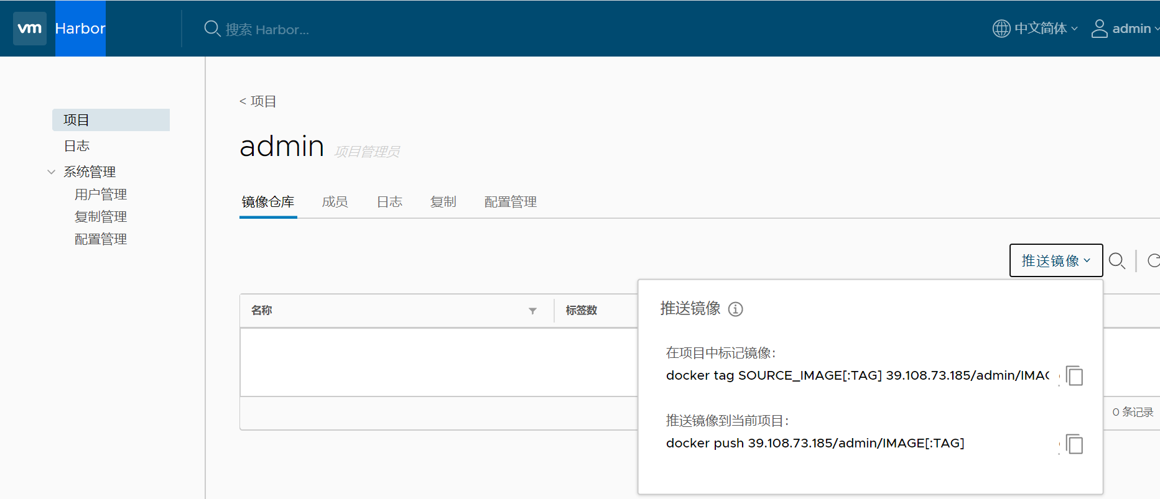Switch to the project 配置管理 tab

click(511, 202)
